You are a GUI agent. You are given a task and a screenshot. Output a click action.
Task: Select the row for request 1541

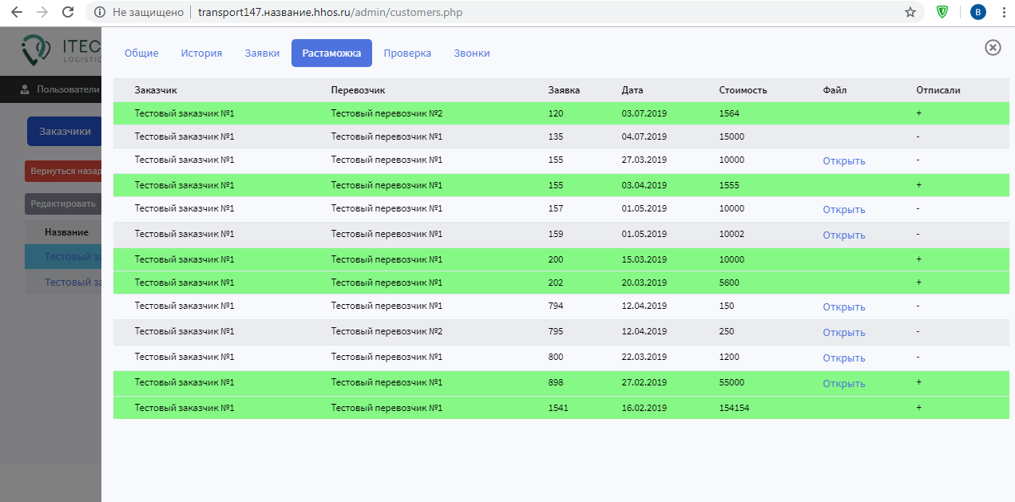559,408
